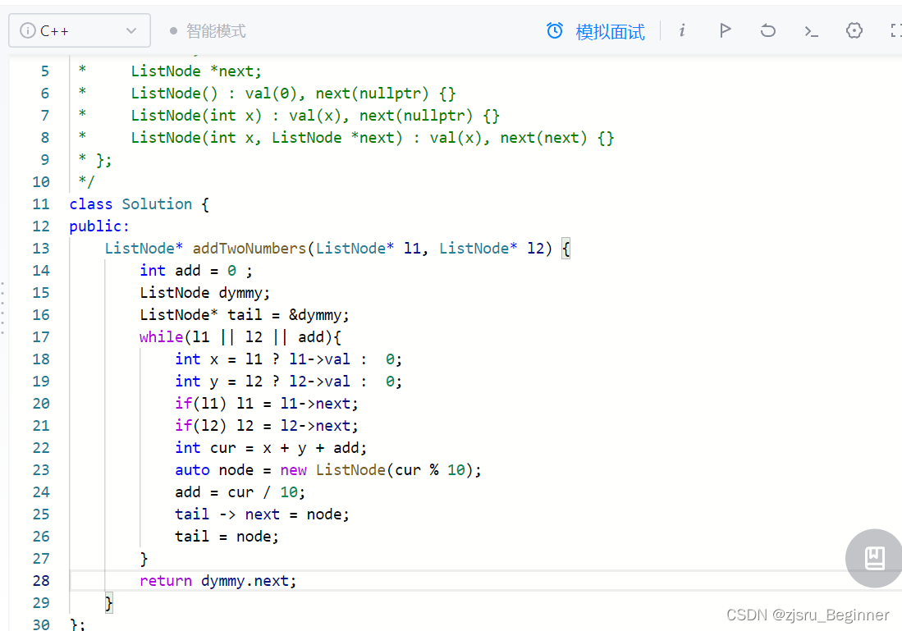The height and width of the screenshot is (631, 902).
Task: Open the C++ language dropdown
Action: (x=80, y=30)
